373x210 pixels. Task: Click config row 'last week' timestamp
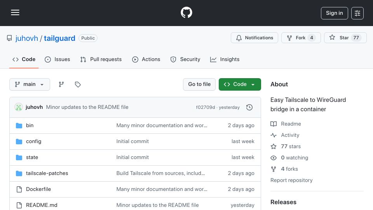pyautogui.click(x=243, y=142)
